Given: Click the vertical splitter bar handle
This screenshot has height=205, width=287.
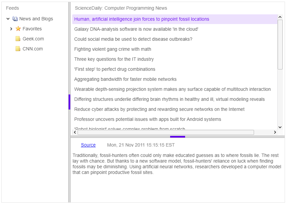Looking at the screenshot, I should 69,102.
